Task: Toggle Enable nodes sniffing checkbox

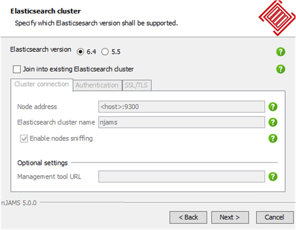Action: [24, 139]
